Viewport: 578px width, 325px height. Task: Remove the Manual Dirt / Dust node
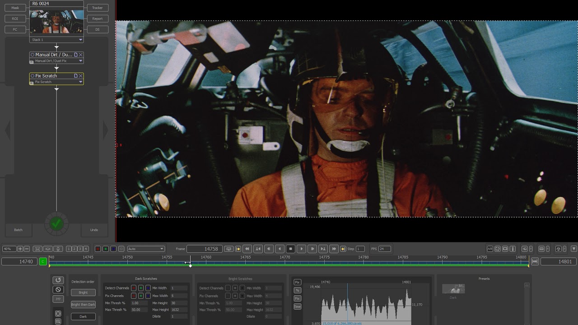[81, 55]
